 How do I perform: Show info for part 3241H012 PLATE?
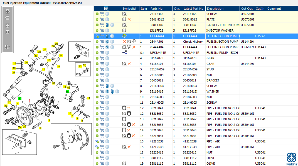(x=107, y=19)
